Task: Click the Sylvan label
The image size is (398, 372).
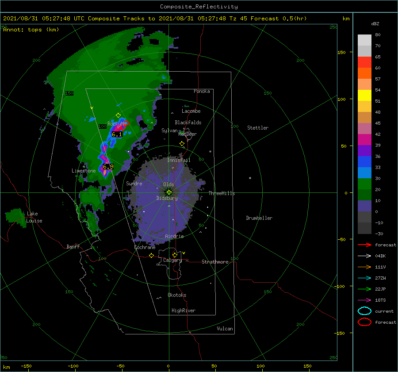Action: click(169, 130)
